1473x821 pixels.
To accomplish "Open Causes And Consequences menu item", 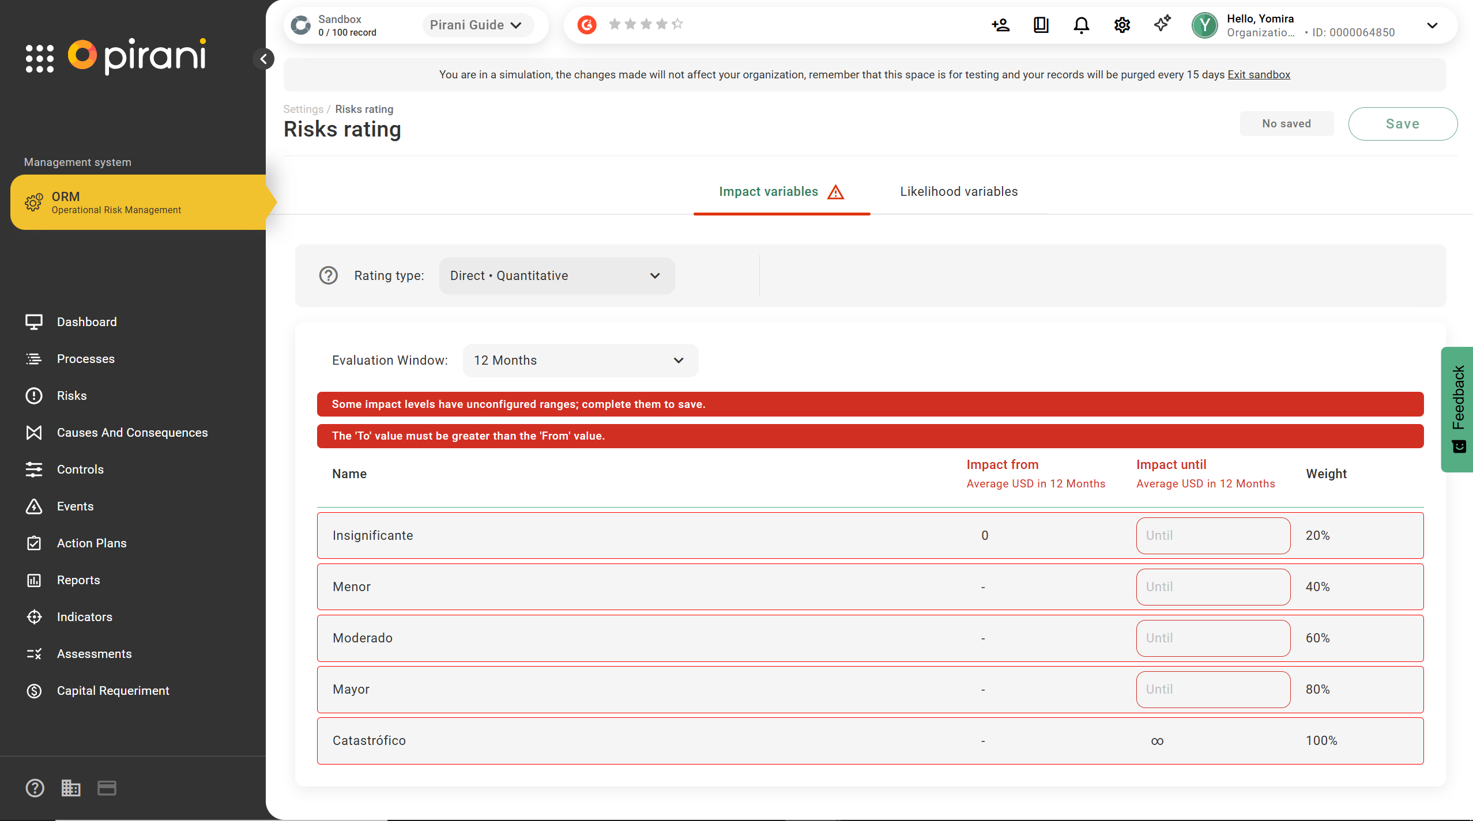I will coord(132,432).
